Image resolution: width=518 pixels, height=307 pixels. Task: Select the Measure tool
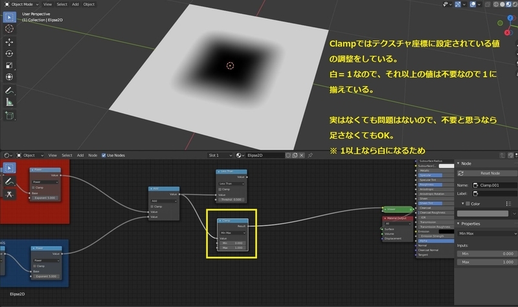[x=9, y=102]
